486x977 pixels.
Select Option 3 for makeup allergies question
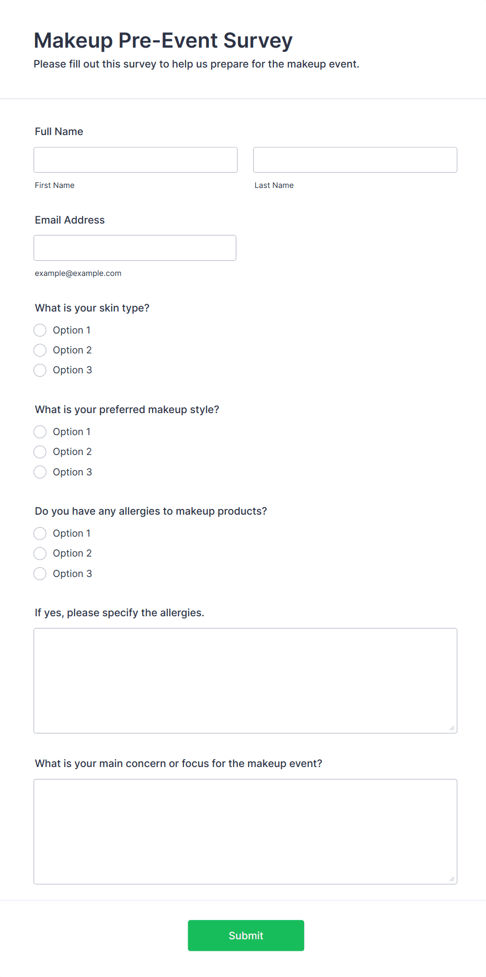click(x=40, y=573)
